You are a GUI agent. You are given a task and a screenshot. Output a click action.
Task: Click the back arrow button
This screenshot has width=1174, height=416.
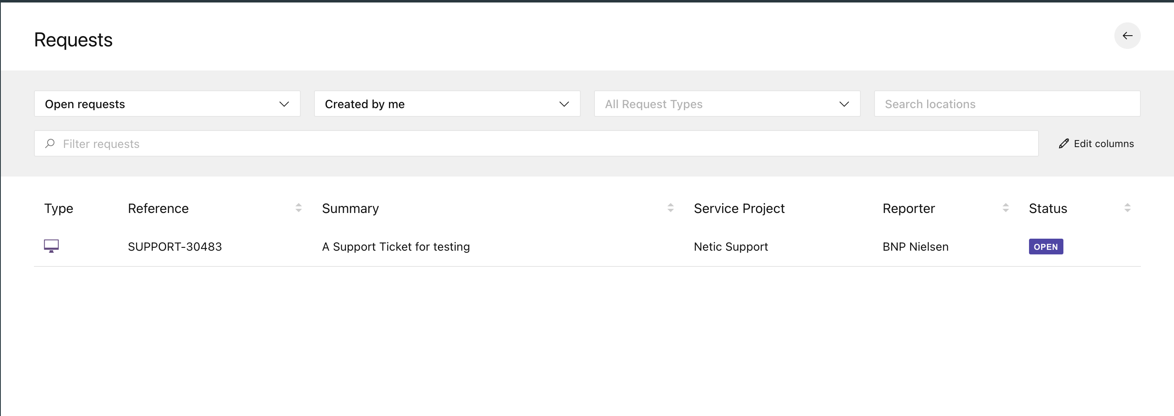[1127, 36]
